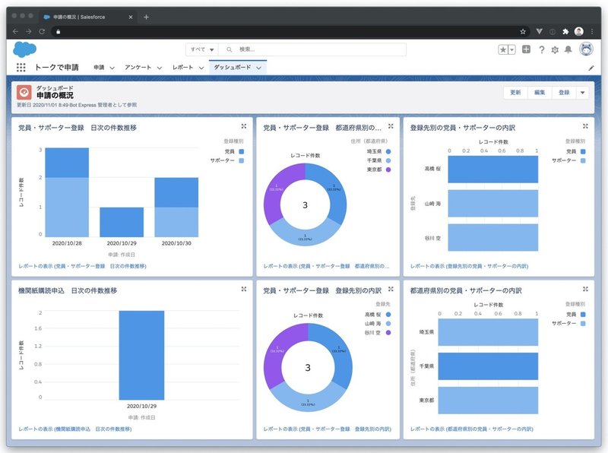Expand the 日次の件数推移 党員 chart
The image size is (608, 453).
(244, 126)
